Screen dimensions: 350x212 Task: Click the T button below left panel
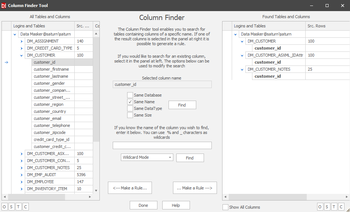[19, 207]
